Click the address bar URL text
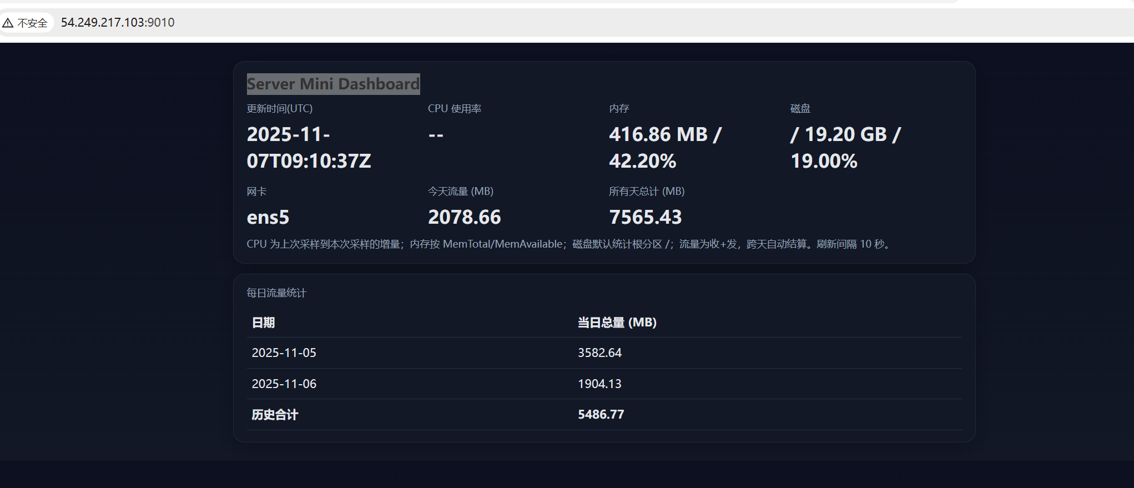The width and height of the screenshot is (1134, 488). 118,22
